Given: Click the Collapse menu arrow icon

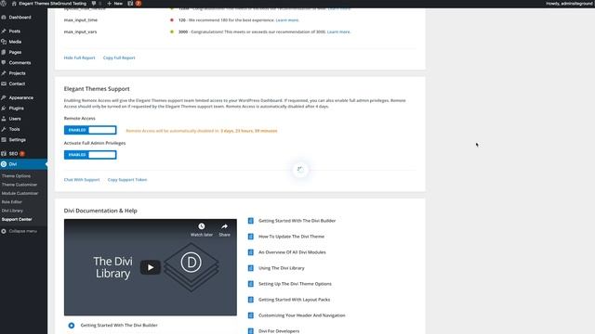Looking at the screenshot, I should click(x=4, y=231).
